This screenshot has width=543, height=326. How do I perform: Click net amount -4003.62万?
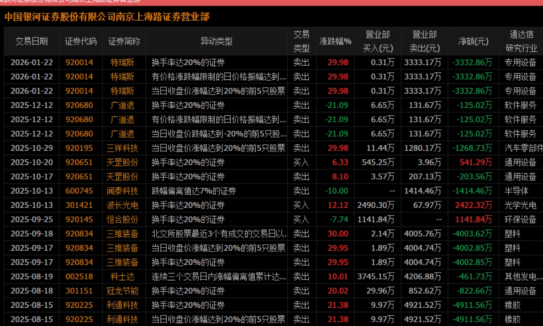tap(472, 234)
